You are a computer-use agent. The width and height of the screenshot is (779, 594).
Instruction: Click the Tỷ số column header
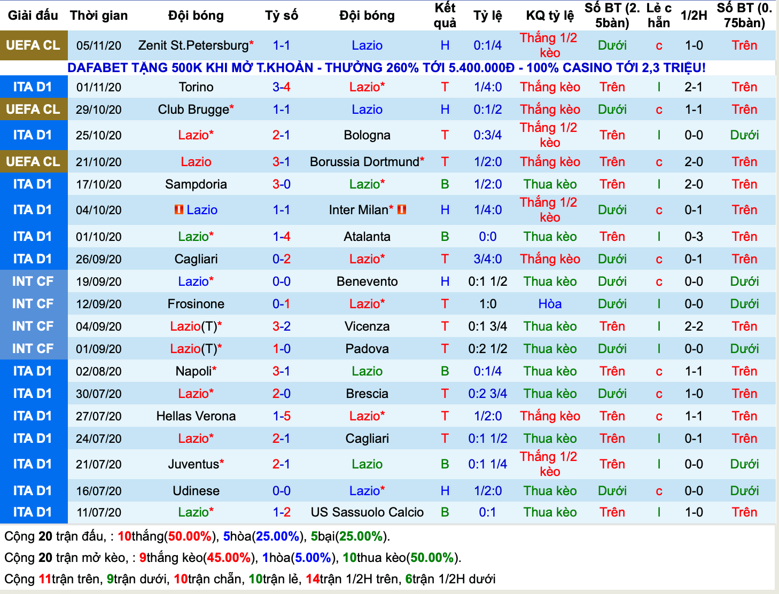point(282,15)
